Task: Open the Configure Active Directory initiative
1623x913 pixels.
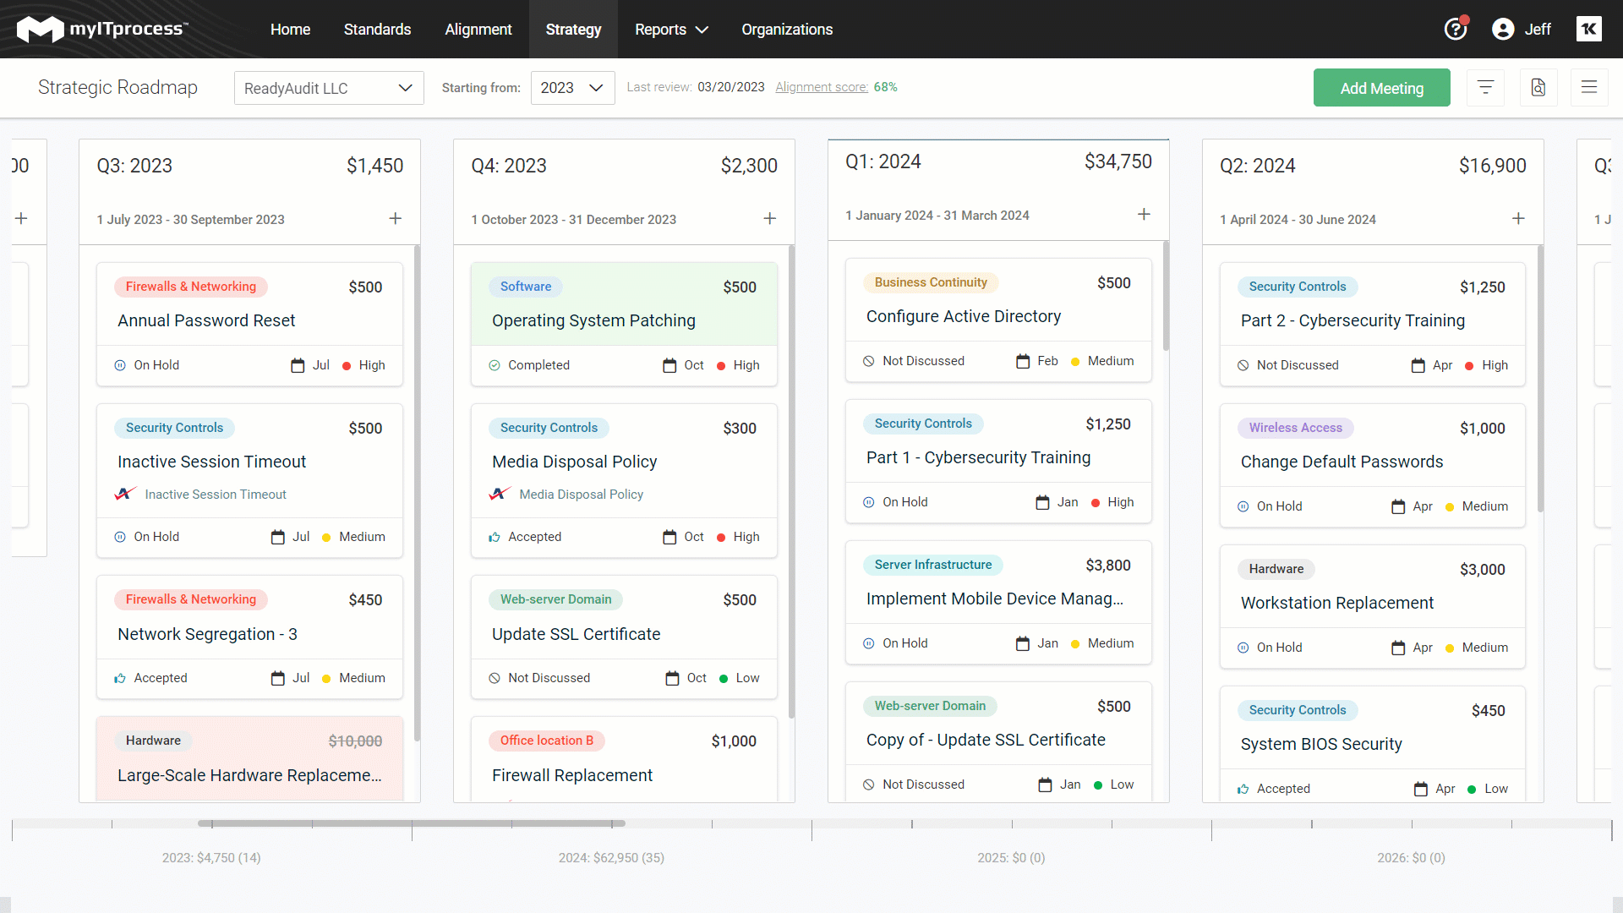Action: point(964,316)
